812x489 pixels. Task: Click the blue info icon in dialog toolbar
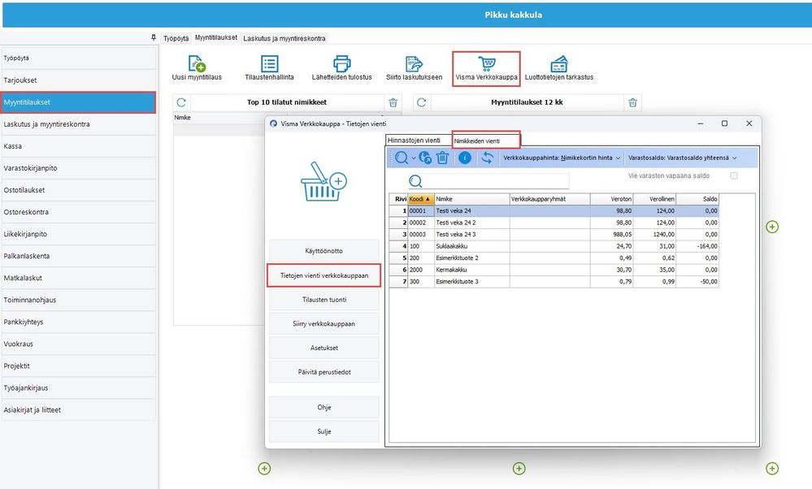pos(465,158)
